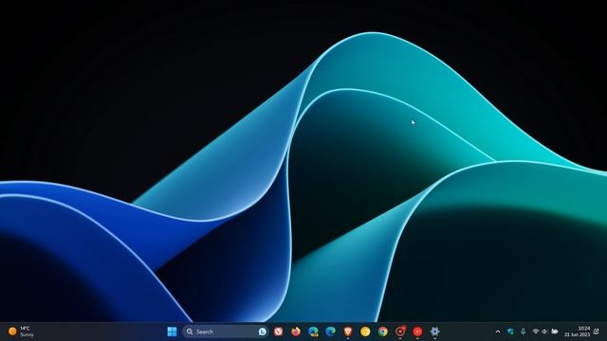Viewport: 607px width, 341px height.
Task: Click the Edge icon in system tray
Action: point(510,332)
